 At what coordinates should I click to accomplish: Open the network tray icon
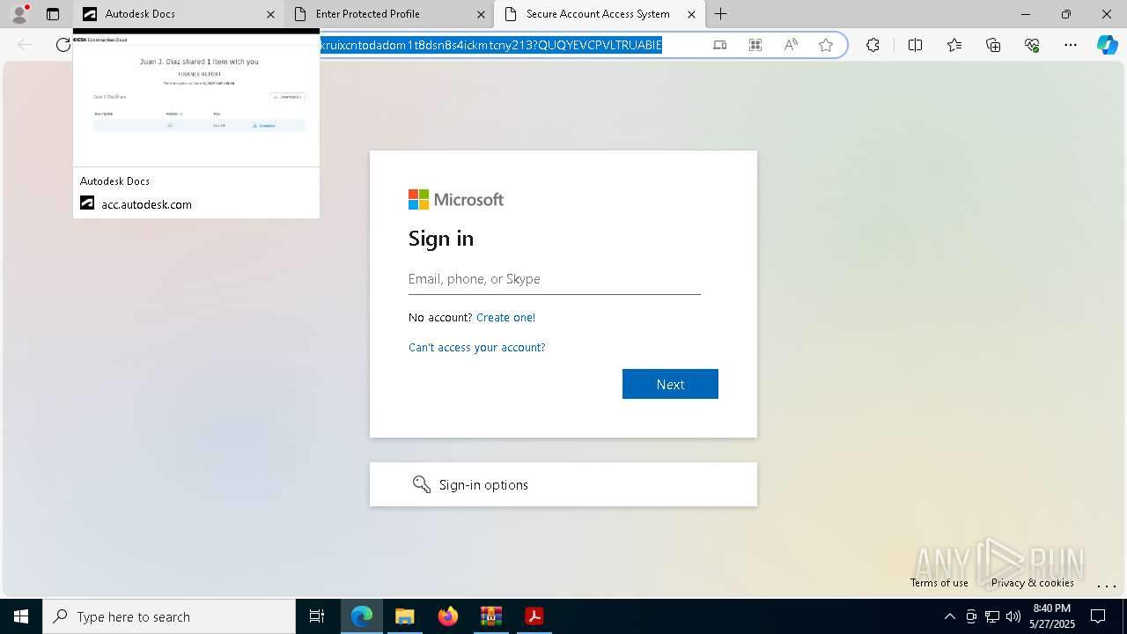[x=992, y=616]
